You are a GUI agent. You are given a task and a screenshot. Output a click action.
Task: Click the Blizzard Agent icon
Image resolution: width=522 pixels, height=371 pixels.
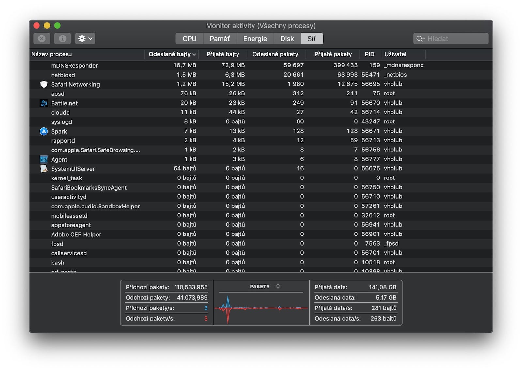click(44, 159)
